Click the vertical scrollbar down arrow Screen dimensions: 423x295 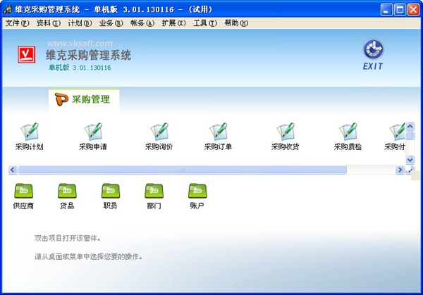(410, 160)
